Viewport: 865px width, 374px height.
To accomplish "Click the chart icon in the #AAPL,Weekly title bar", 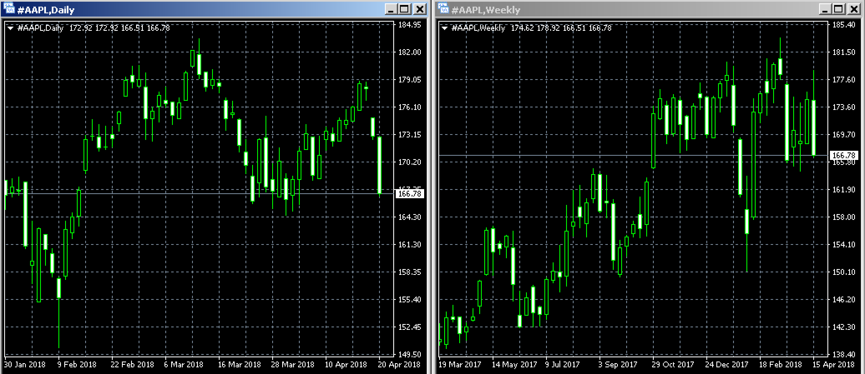I will coord(443,9).
